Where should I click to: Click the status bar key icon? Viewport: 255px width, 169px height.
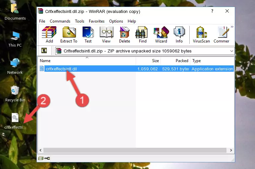pyautogui.click(x=47, y=158)
